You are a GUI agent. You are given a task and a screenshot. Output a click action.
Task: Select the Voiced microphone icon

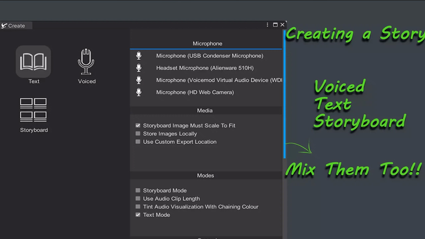pyautogui.click(x=86, y=62)
